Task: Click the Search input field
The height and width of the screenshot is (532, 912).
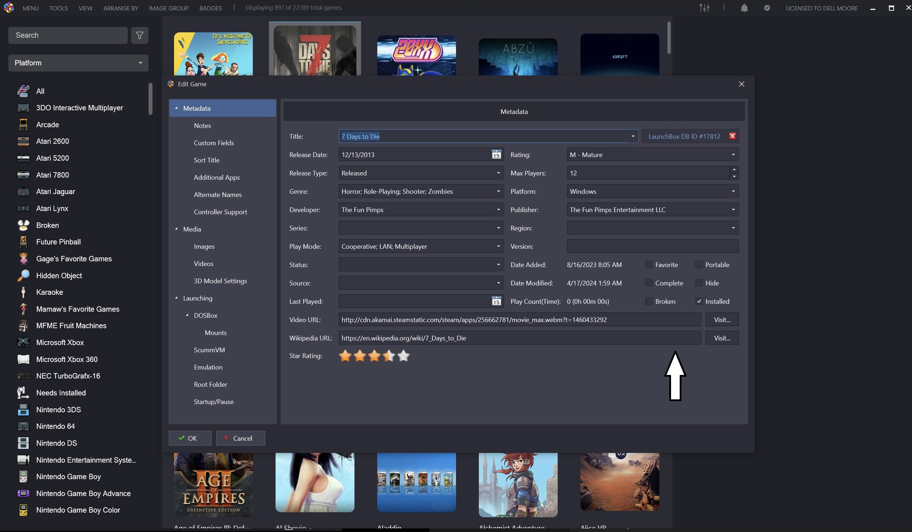Action: pyautogui.click(x=68, y=35)
